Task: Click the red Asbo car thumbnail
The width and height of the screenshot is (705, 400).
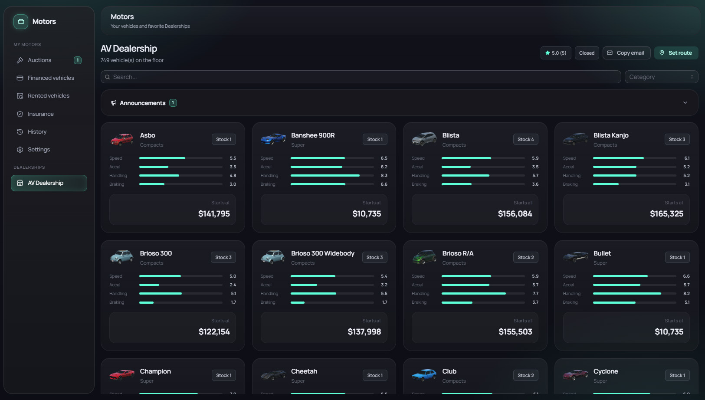Action: (122, 139)
